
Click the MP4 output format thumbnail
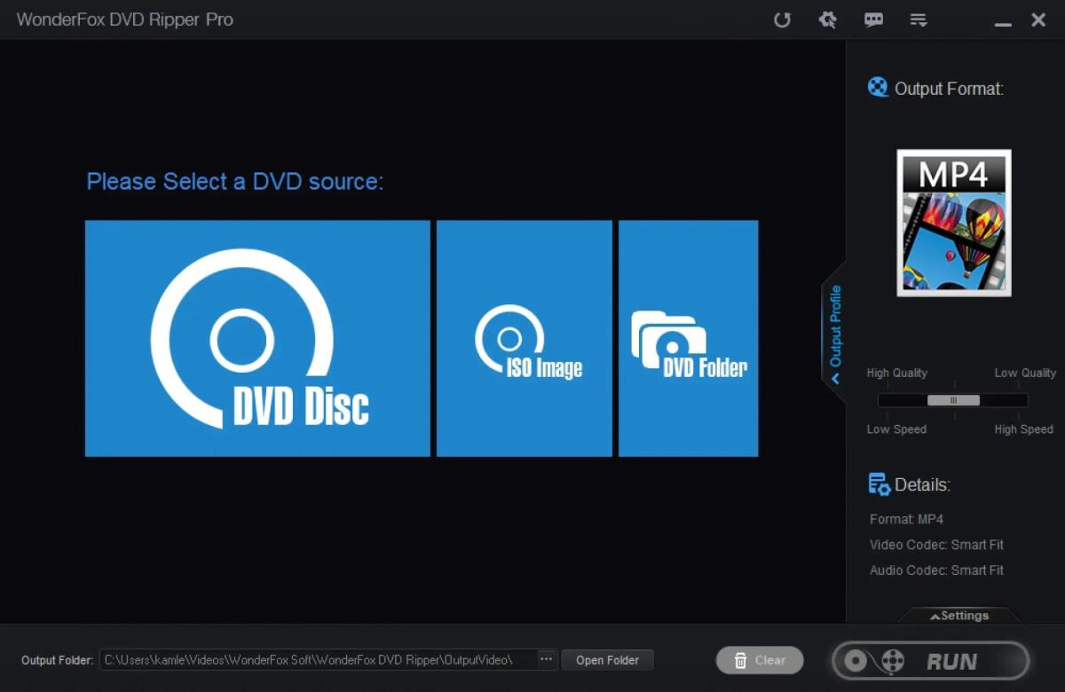[954, 223]
